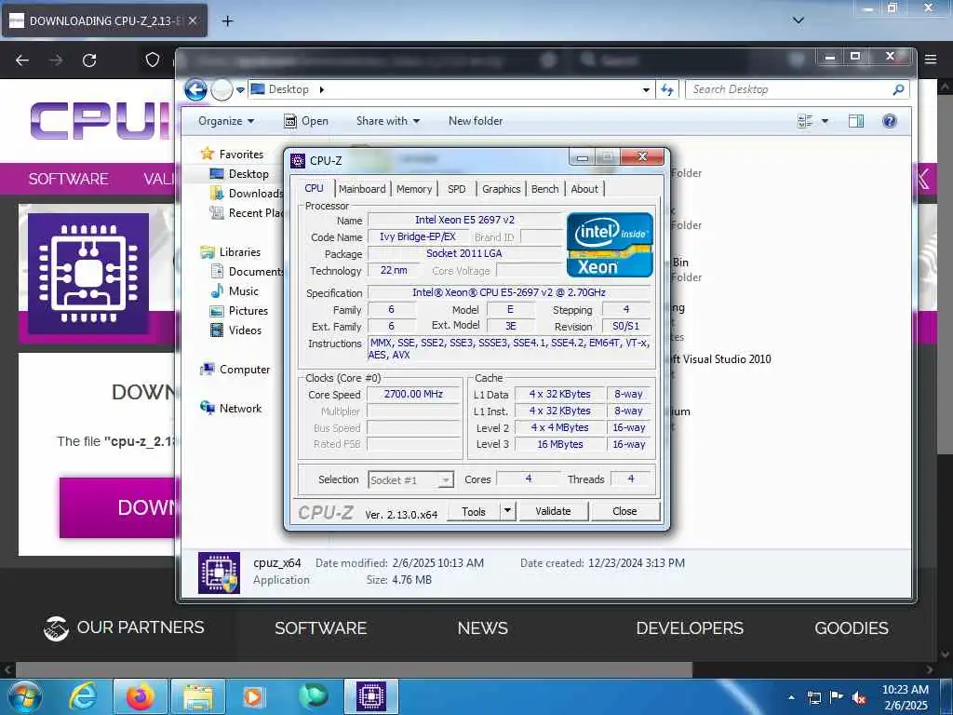The image size is (953, 715).
Task: Click the CPU-Z chip logo on webpage
Action: (88, 274)
